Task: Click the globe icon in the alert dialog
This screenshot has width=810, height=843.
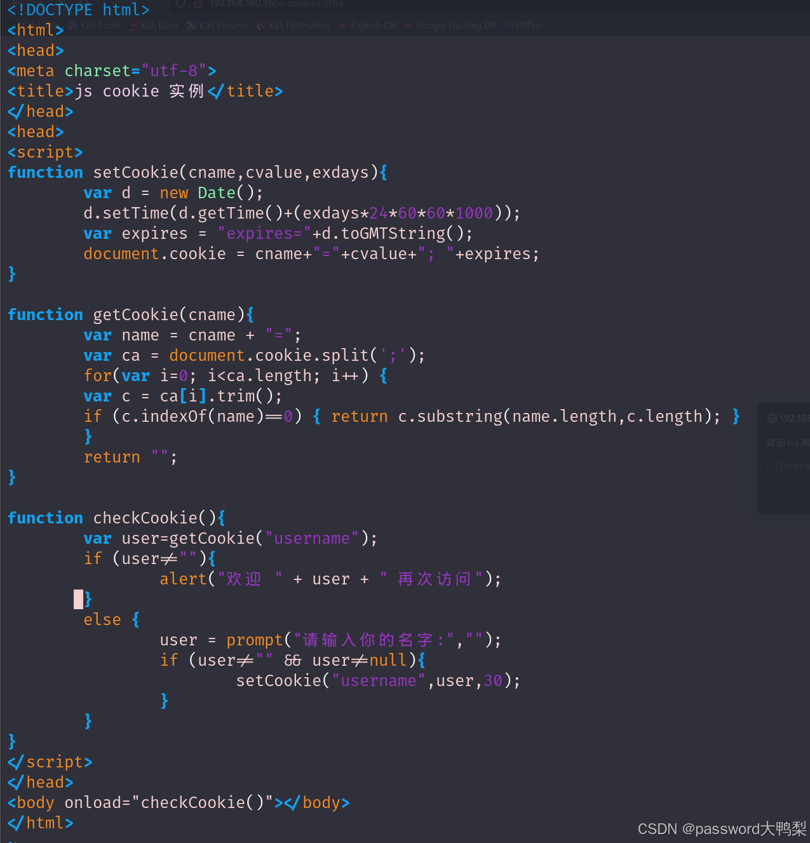Action: 772,418
